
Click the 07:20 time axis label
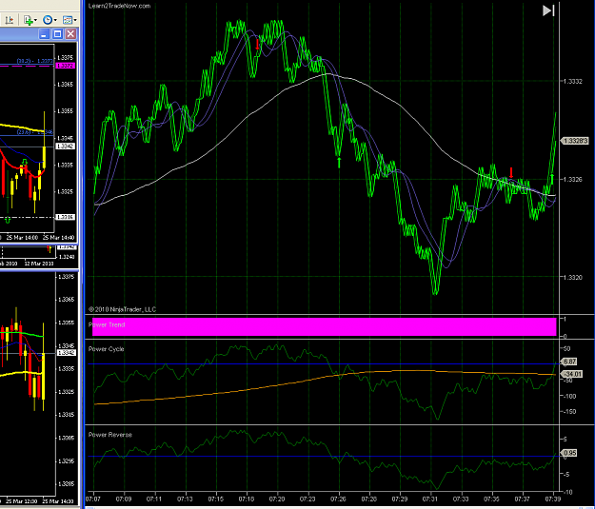[277, 499]
